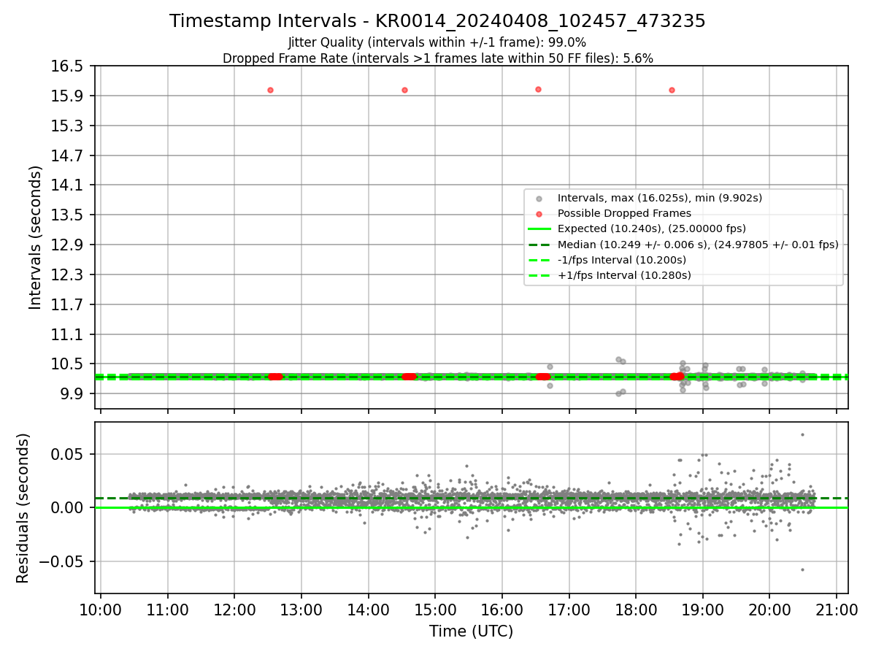Viewport: 876px width, 657px height.
Task: Click the plot title "Timestamp Intervals - KR0014_20240408_102457_473235"
Action: click(x=437, y=21)
